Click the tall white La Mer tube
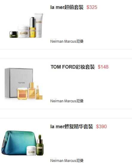This screenshot has height=167, width=132. coord(39,25)
